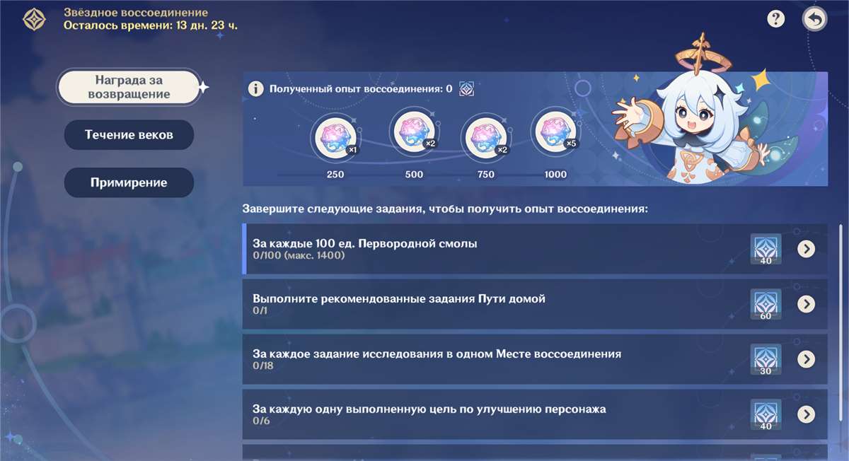849x461 pixels.
Task: Click the 30 exp icon in exploration row
Action: tap(766, 360)
